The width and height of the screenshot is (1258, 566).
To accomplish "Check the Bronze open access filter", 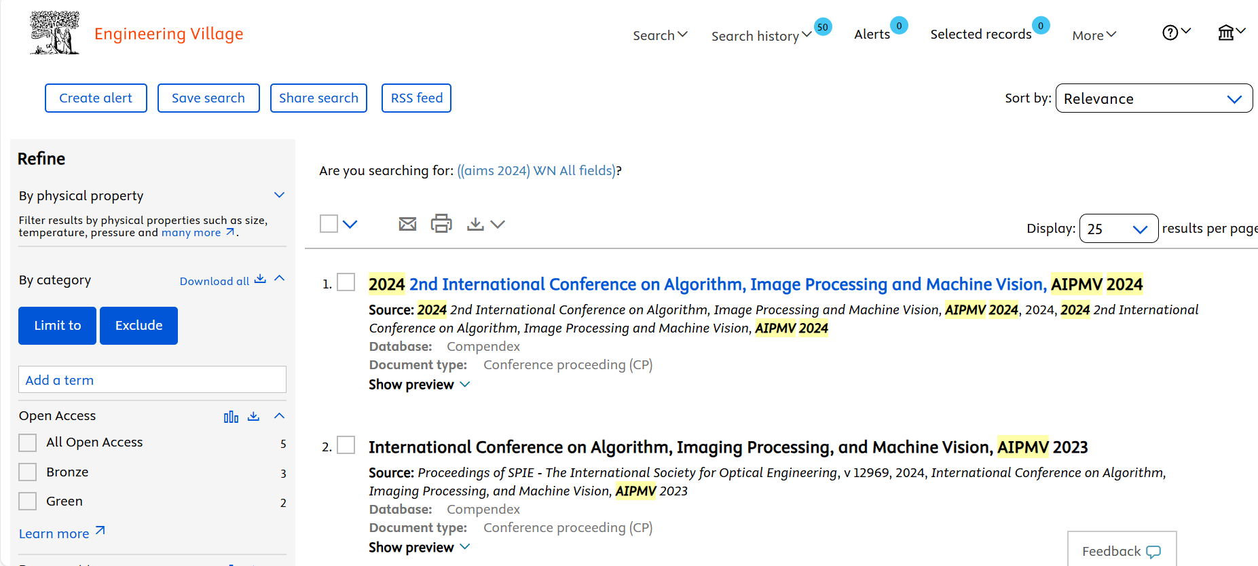I will (28, 472).
